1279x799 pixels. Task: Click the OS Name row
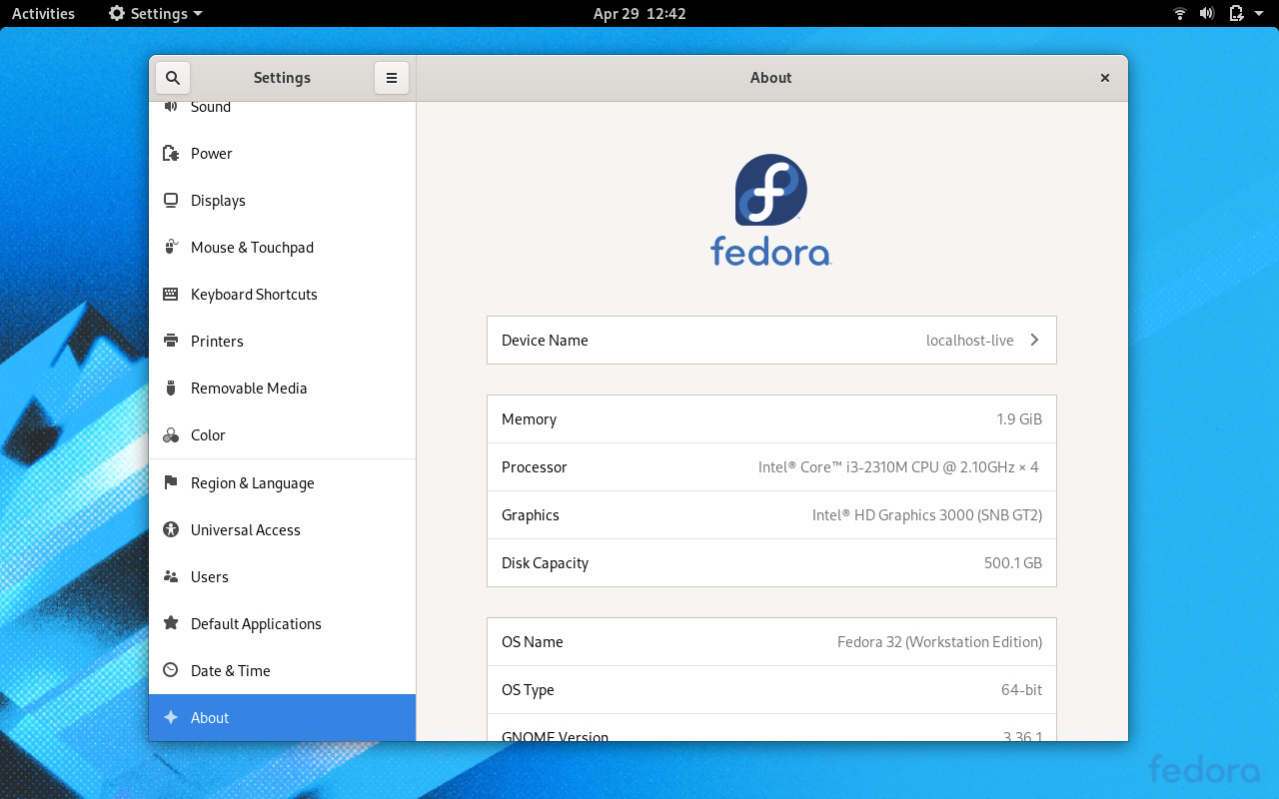[x=771, y=642]
